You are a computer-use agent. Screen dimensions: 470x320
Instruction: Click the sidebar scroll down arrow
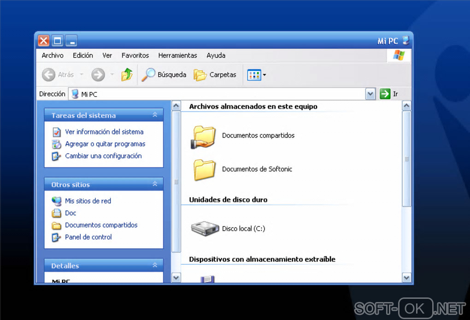176,278
